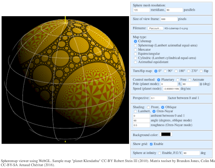
Task: Rotate the map by 90 degrees
Action: [165, 71]
